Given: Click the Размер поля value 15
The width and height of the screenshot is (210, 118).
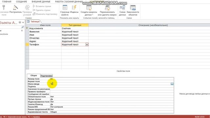Looking at the screenshot, I should click(52, 79).
